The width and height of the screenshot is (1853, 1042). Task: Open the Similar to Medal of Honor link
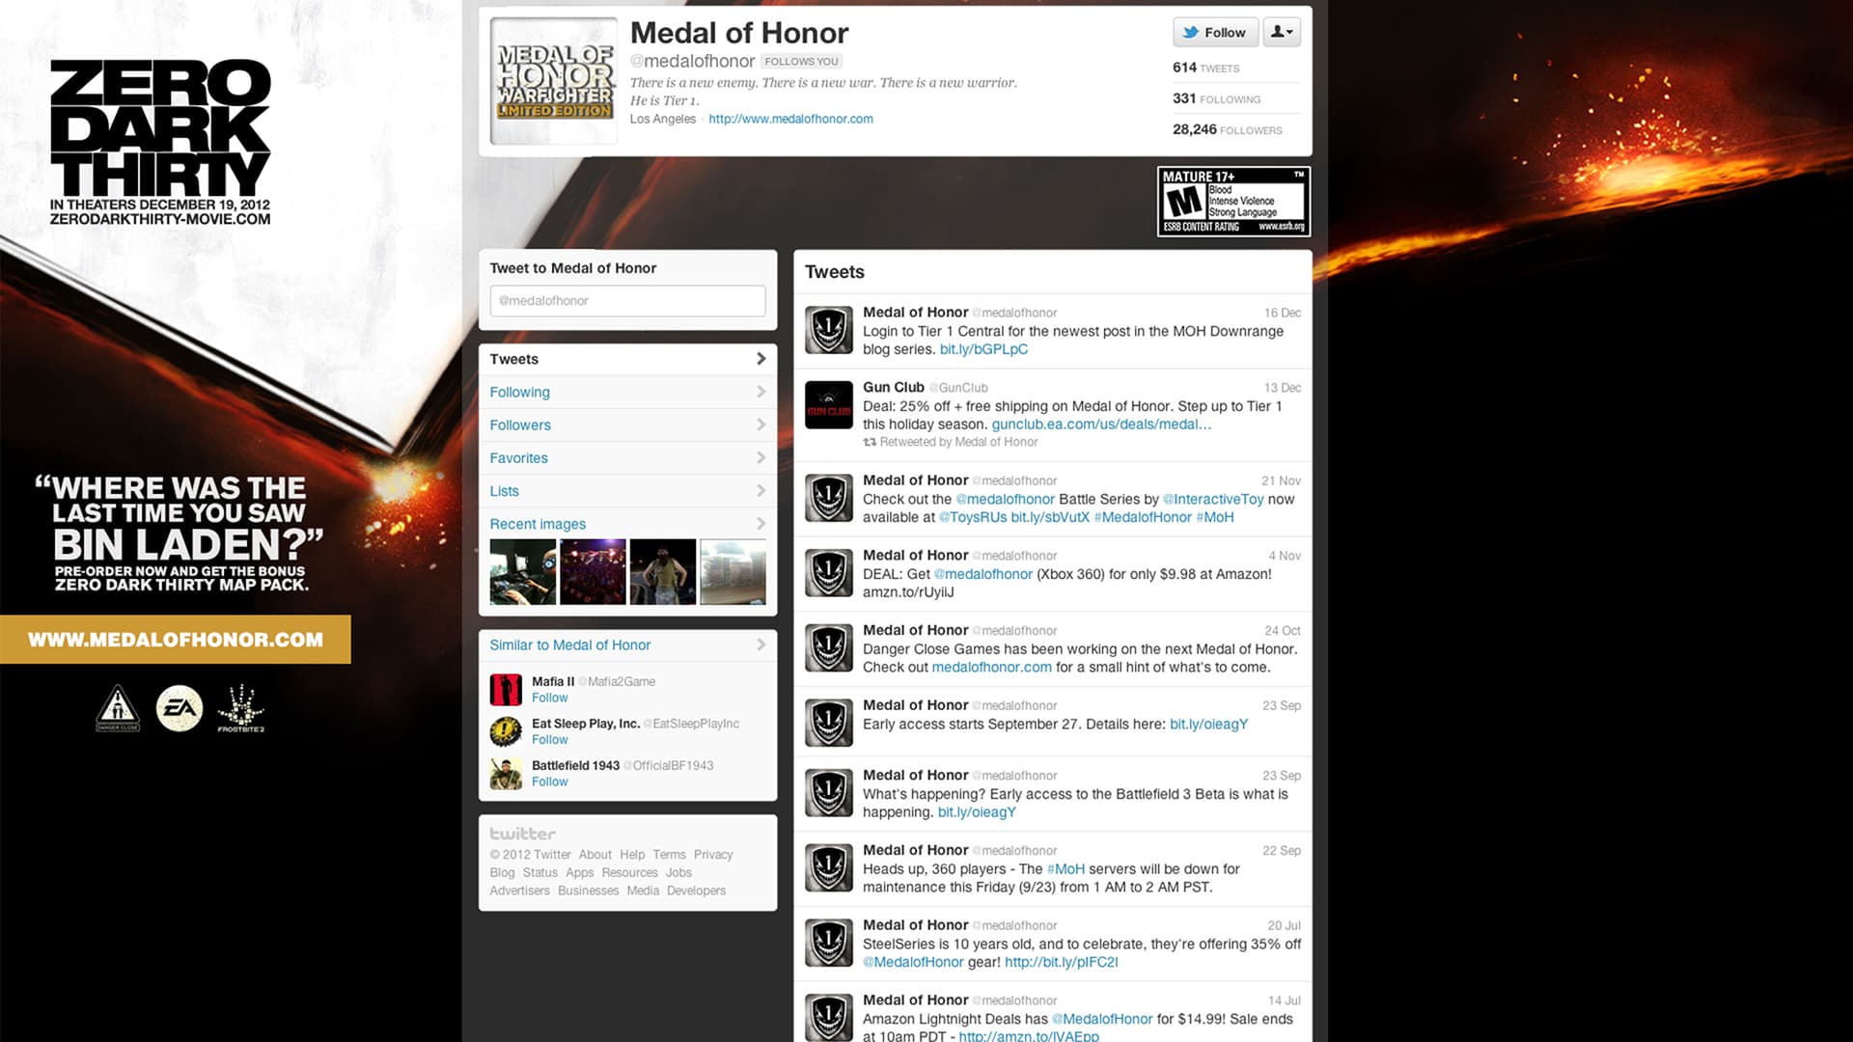pos(570,644)
